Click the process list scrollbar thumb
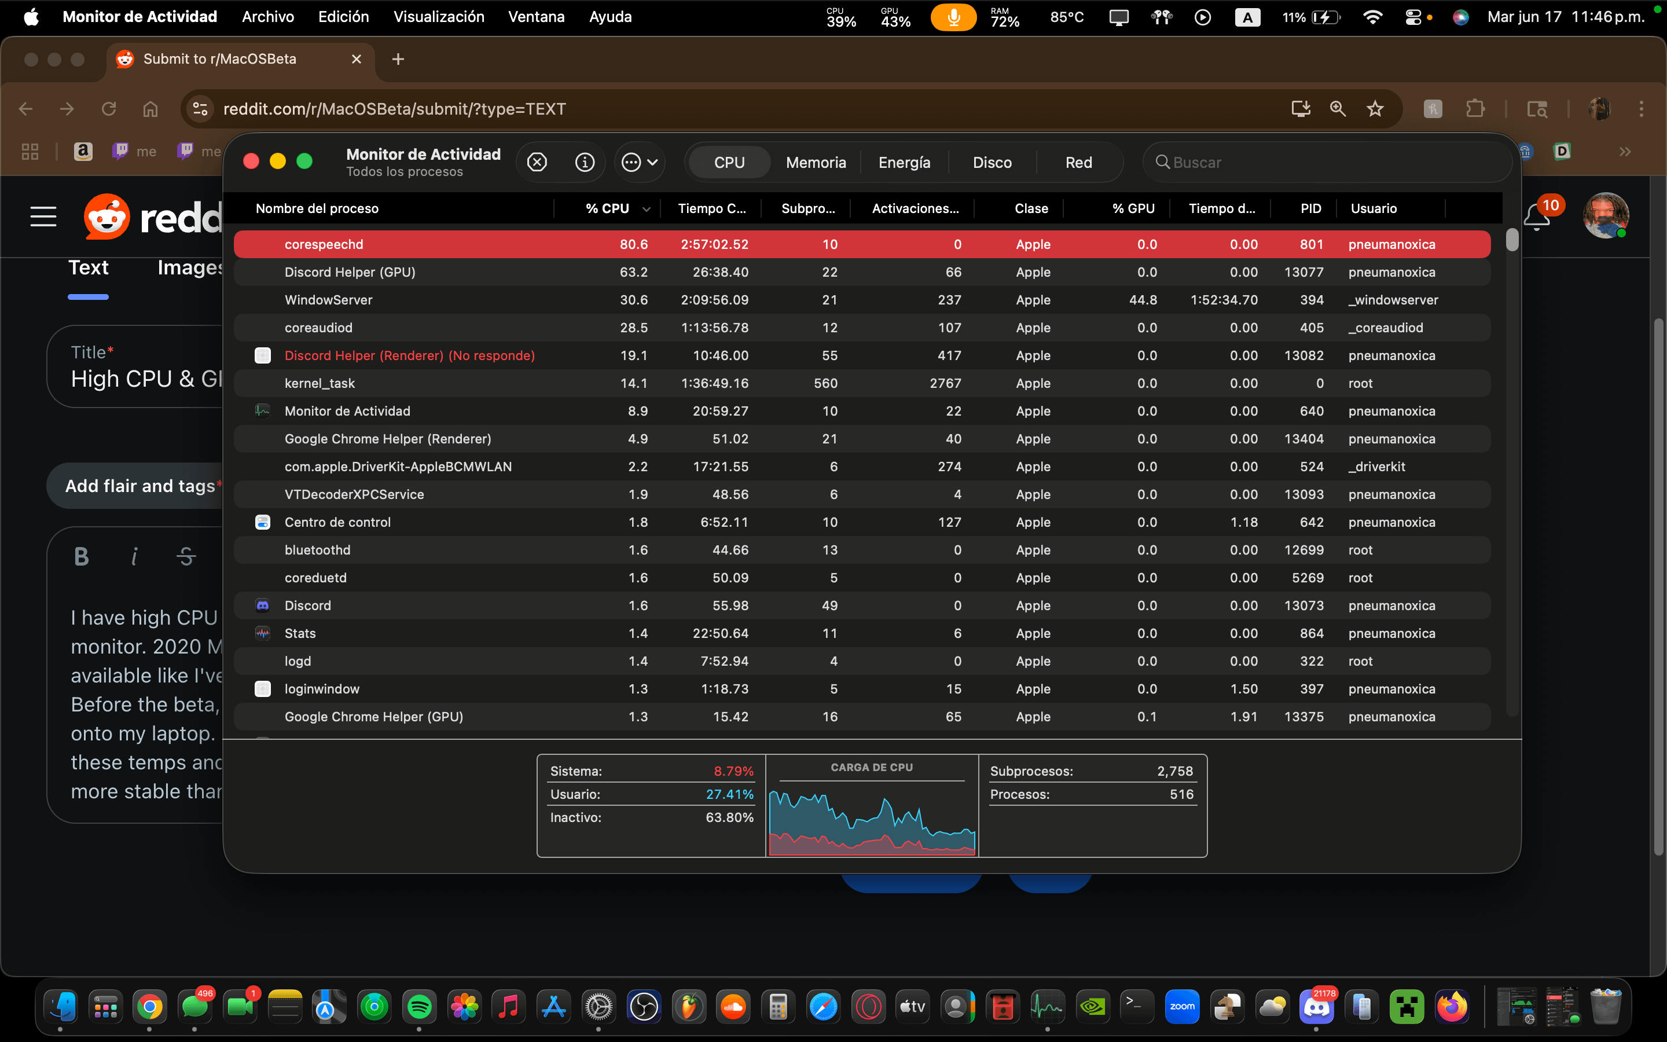Viewport: 1667px width, 1042px height. pos(1512,240)
